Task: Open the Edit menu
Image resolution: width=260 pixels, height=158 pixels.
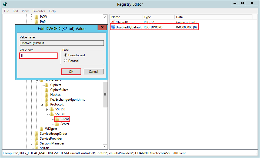Action: click(x=15, y=11)
